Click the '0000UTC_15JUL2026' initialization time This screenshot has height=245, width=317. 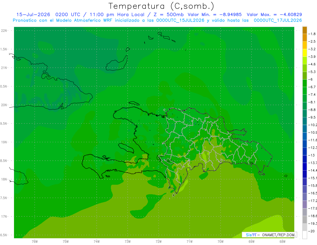click(x=180, y=20)
